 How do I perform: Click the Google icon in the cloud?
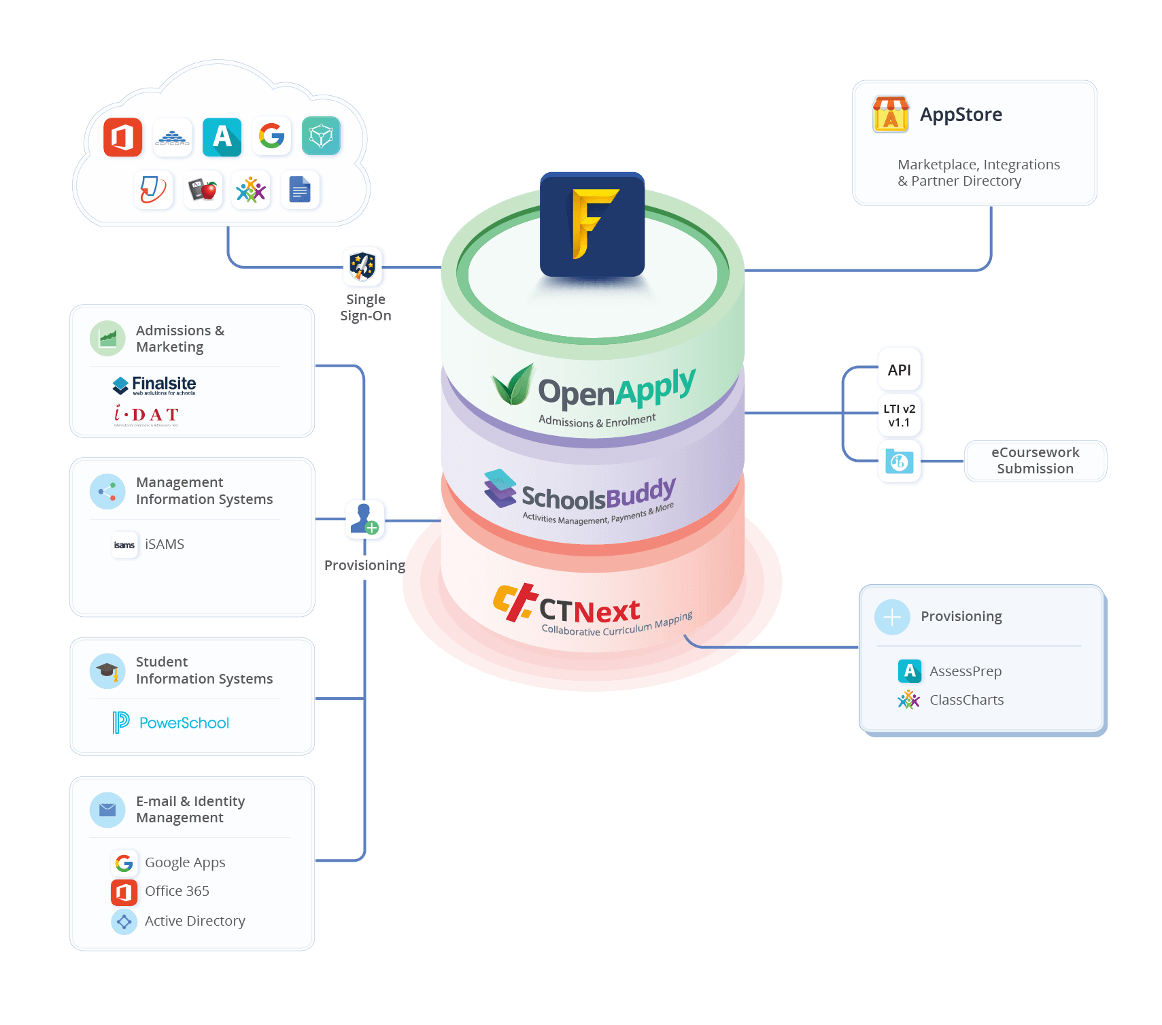point(272,136)
